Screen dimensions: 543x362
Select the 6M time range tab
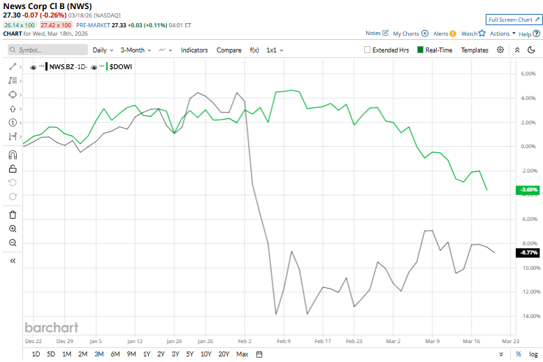coord(114,354)
